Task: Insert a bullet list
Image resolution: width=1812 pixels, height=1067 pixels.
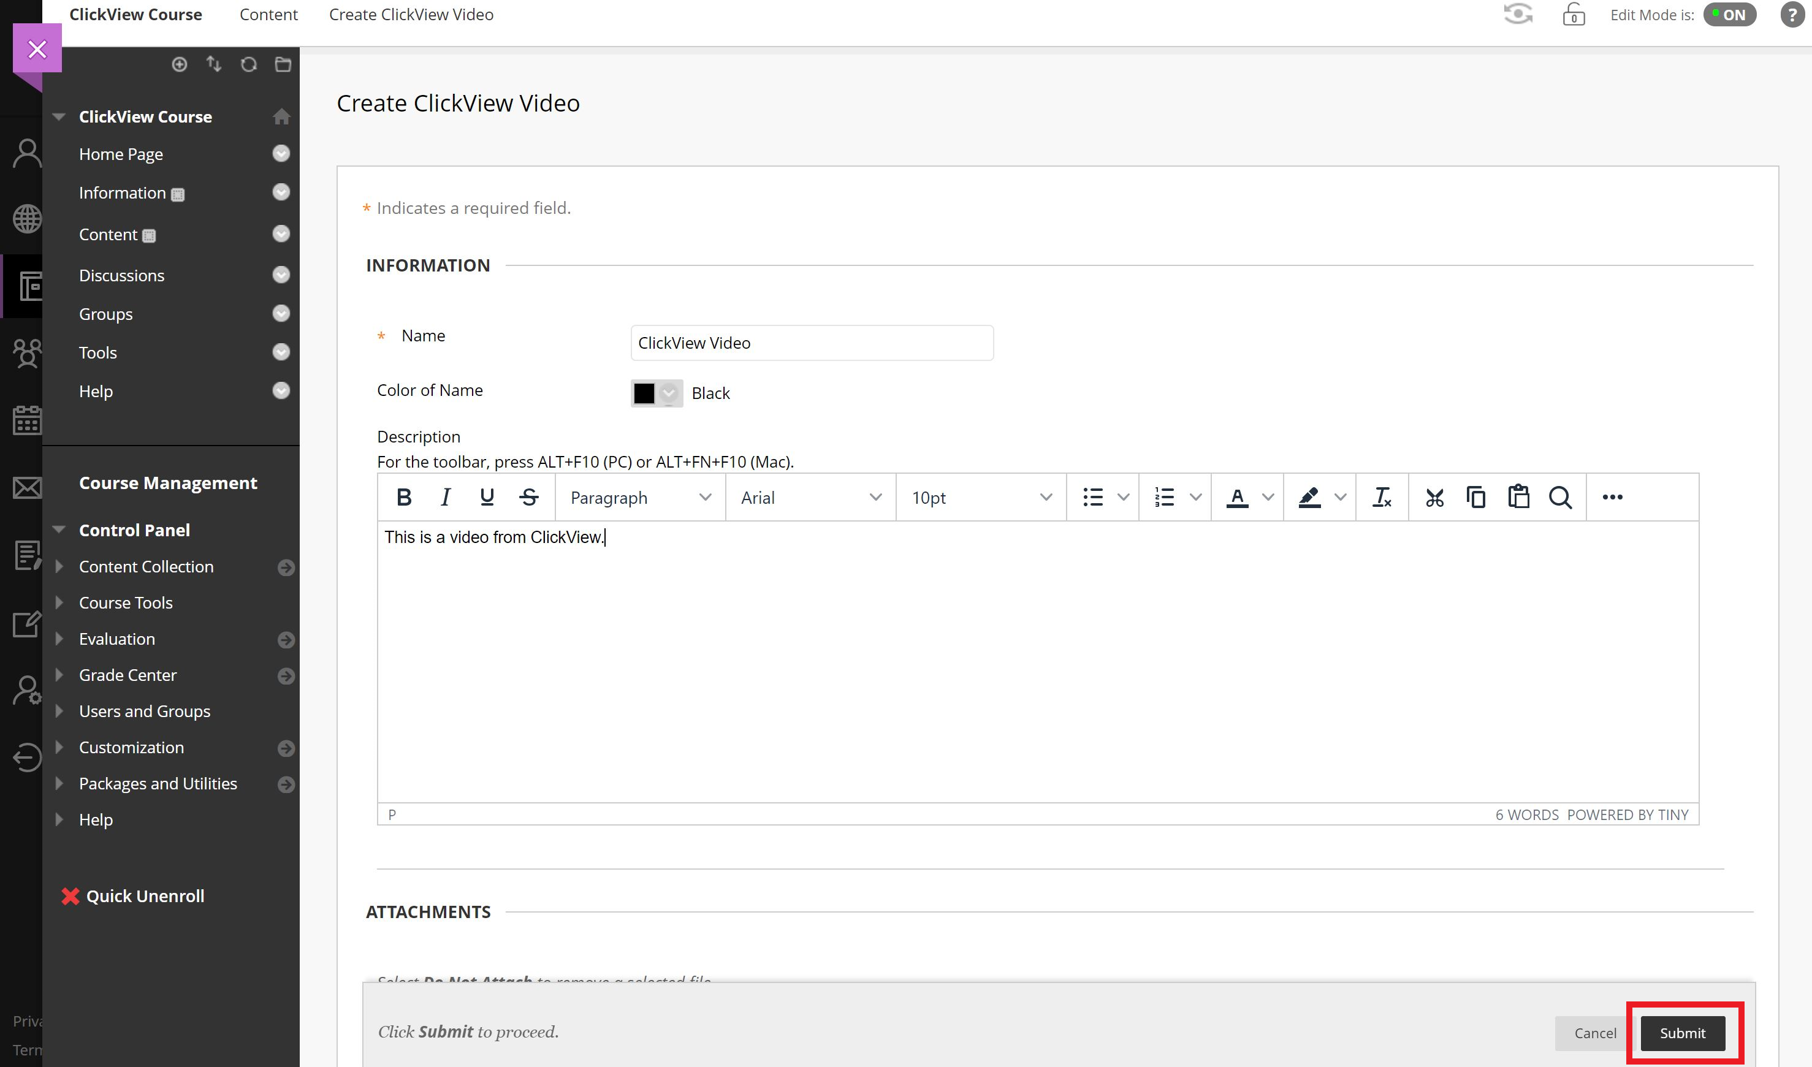Action: pyautogui.click(x=1093, y=497)
